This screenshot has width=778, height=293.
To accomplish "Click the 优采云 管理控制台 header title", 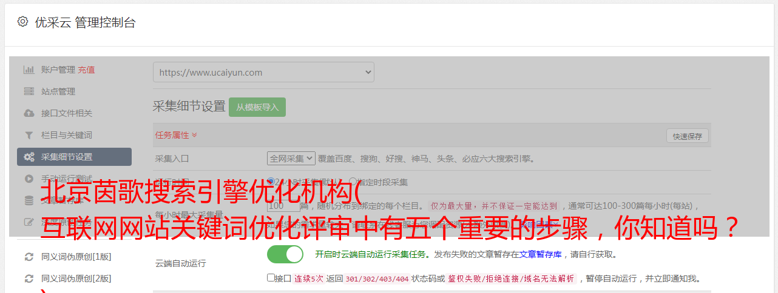I will tap(85, 22).
